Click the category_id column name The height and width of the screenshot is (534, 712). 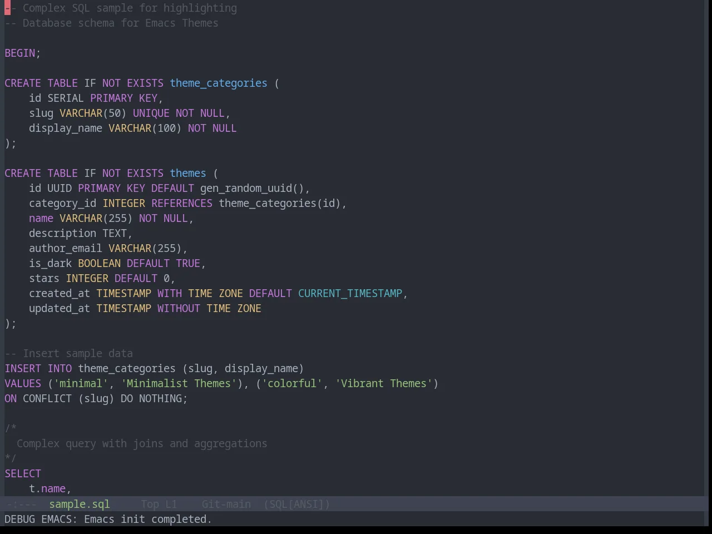[63, 203]
